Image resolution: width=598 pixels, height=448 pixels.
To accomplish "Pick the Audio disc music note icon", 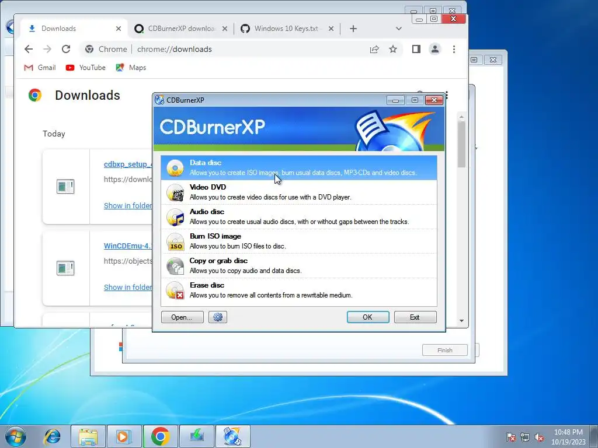I will tap(175, 217).
